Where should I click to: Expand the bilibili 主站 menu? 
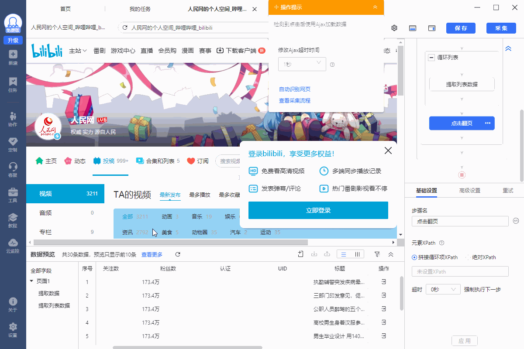click(x=78, y=51)
